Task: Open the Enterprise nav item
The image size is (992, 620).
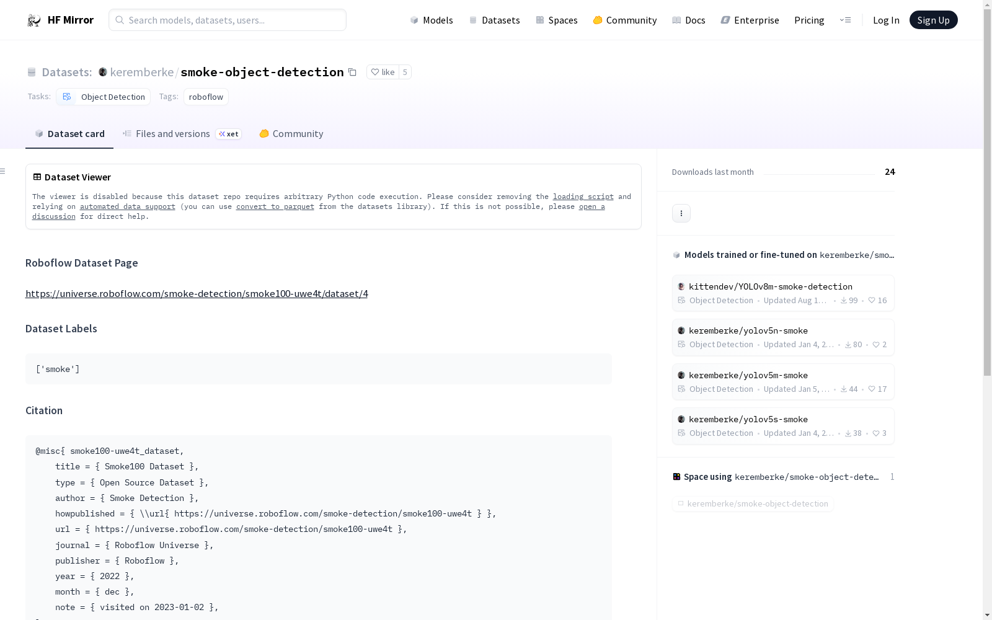Action: pos(750,20)
